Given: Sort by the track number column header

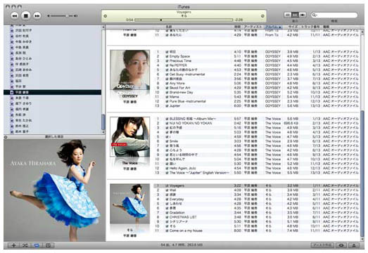Looking at the screenshot, I should click(311, 27).
